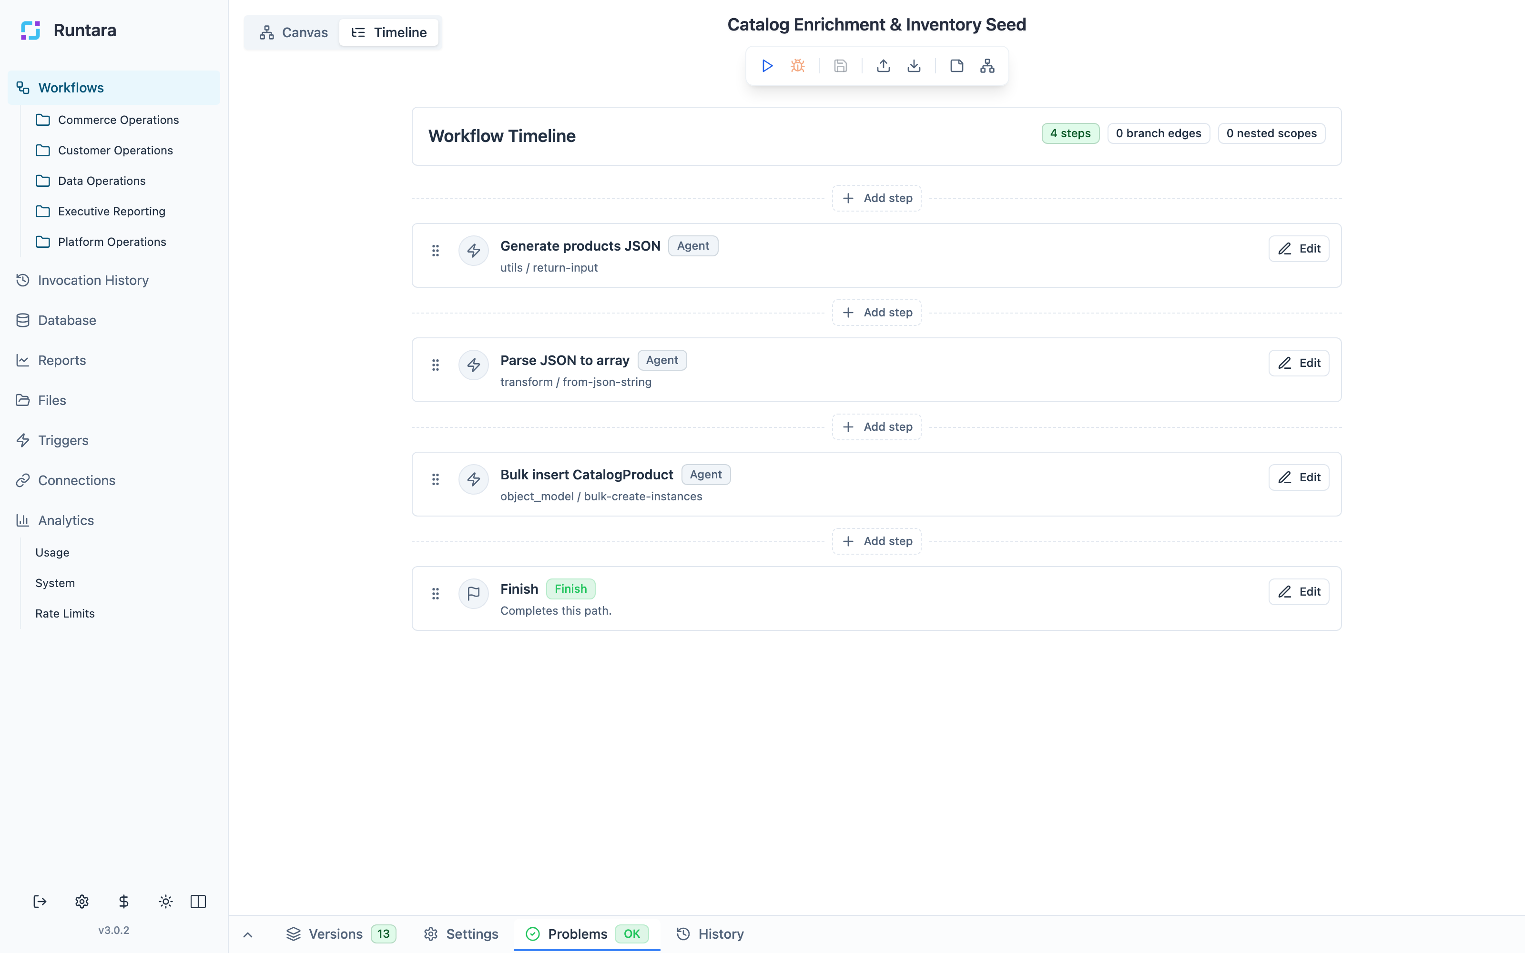The height and width of the screenshot is (953, 1525).
Task: Click lightning icon of Parse JSON to array
Action: pos(473,365)
